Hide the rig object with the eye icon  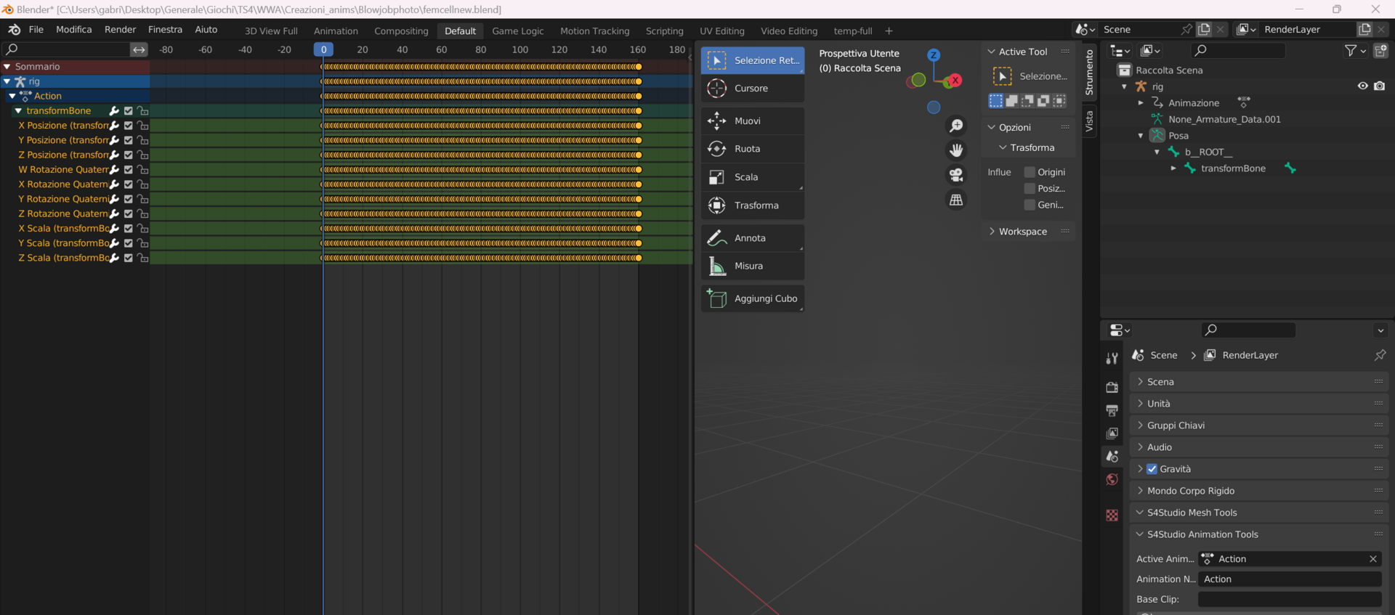1362,86
